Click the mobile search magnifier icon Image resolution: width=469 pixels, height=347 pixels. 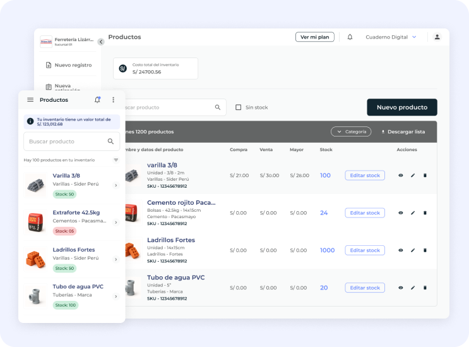110,142
